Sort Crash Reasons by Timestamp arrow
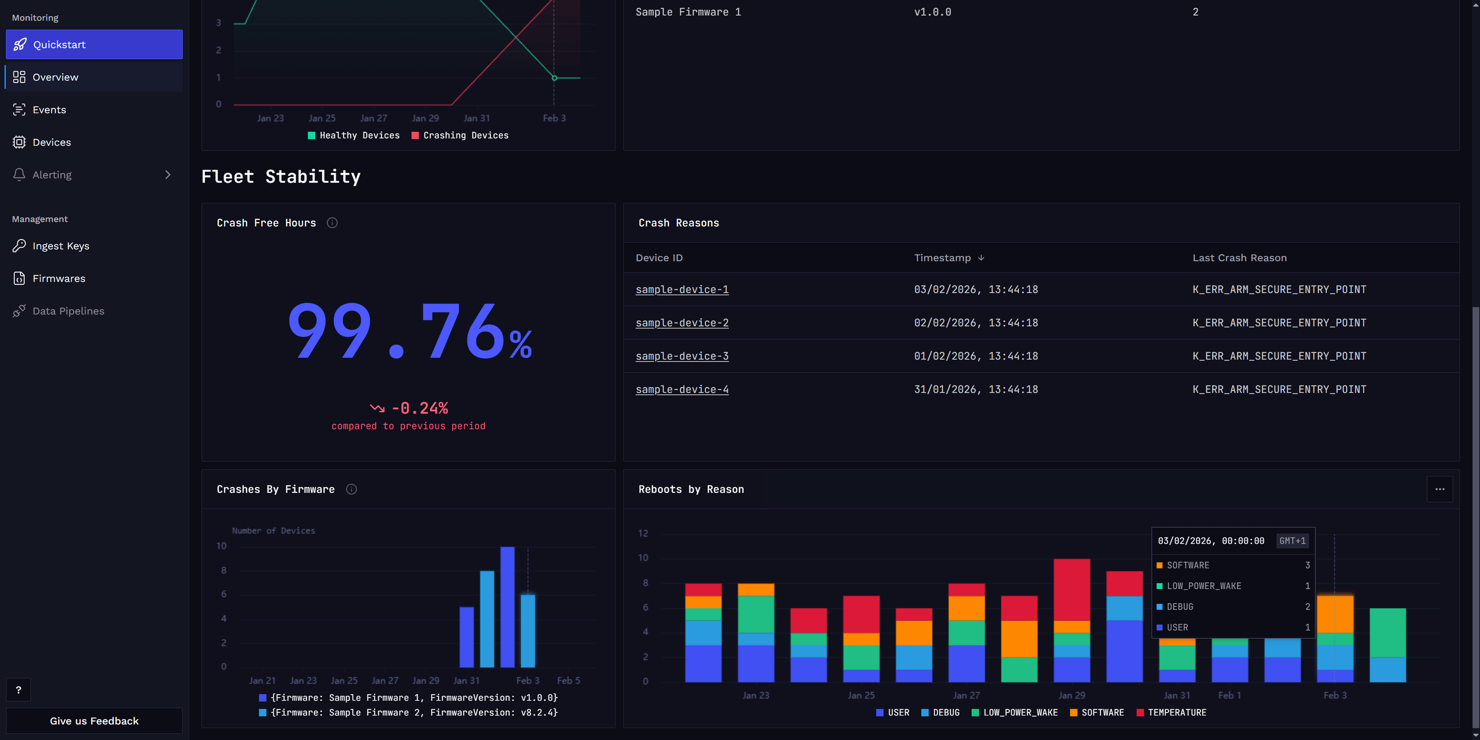The image size is (1480, 740). coord(981,258)
